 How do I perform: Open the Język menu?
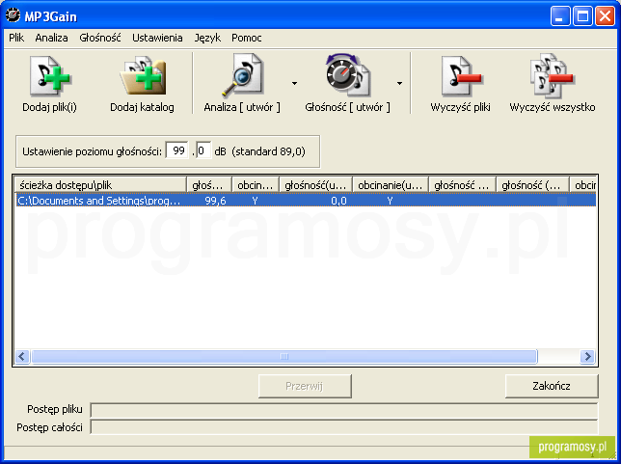tap(207, 38)
